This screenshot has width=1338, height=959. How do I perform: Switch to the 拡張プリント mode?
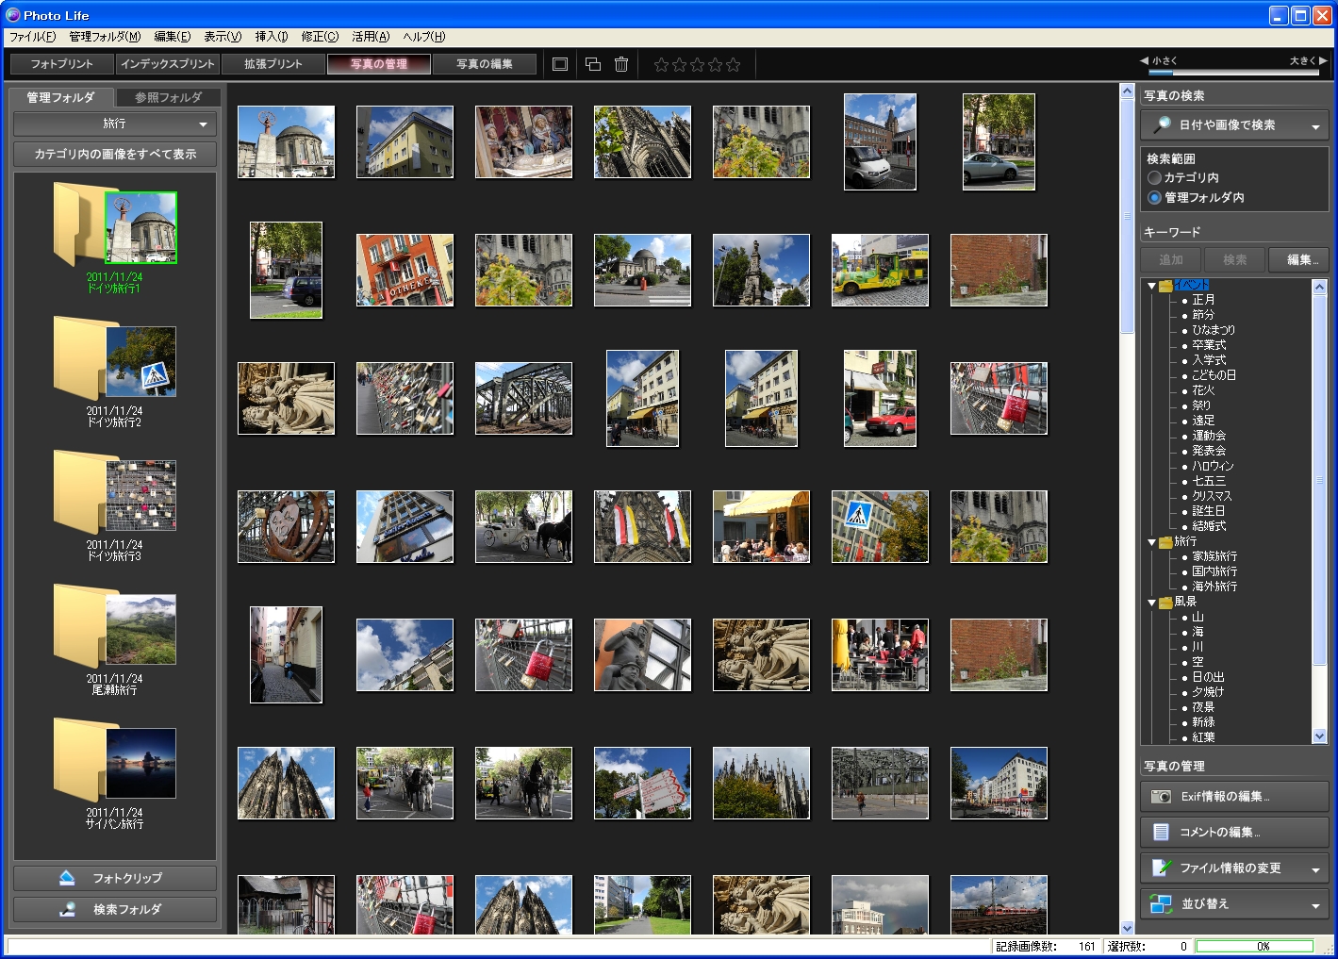click(x=273, y=64)
